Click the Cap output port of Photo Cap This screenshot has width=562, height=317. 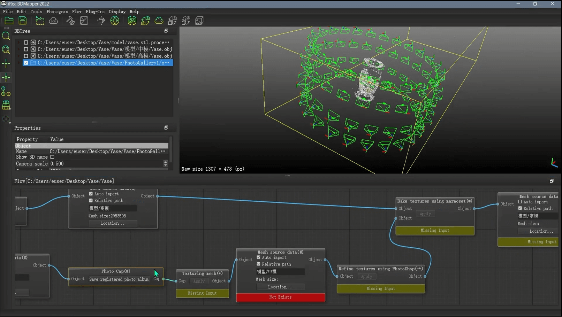coord(163,279)
